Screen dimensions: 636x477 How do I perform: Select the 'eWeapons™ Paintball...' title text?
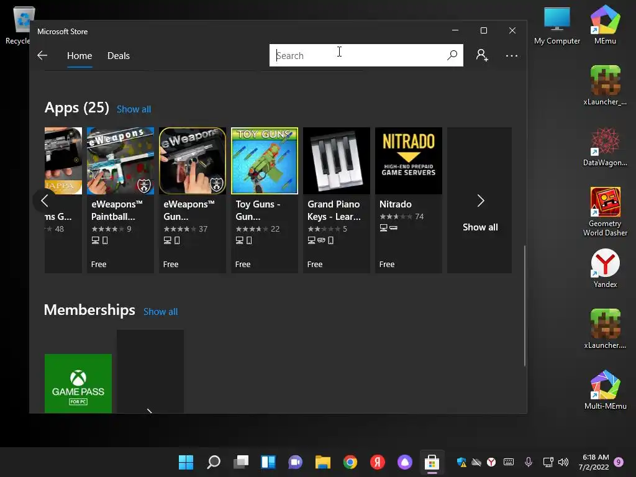coord(117,210)
